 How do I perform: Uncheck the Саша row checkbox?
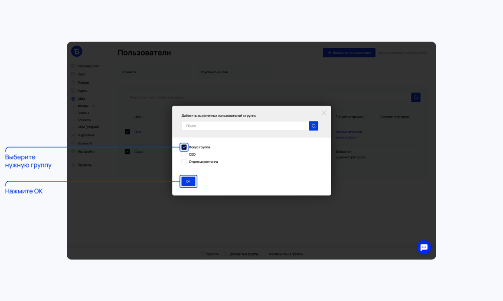[x=127, y=151]
